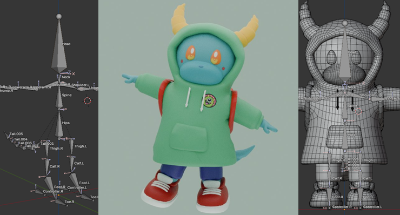Select the Controller.L label in wireframe viewport
400x215 pixels.
click(372, 206)
